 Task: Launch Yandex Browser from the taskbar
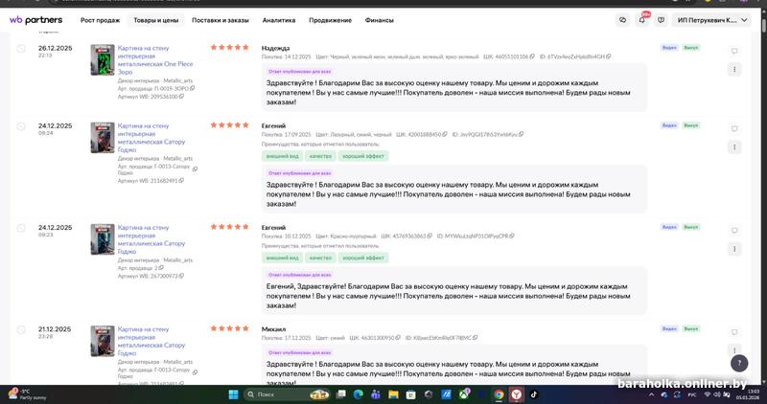pos(516,394)
